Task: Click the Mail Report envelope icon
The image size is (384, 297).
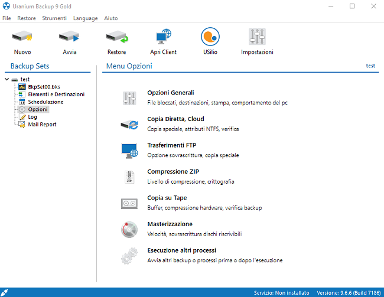Action: pyautogui.click(x=22, y=125)
